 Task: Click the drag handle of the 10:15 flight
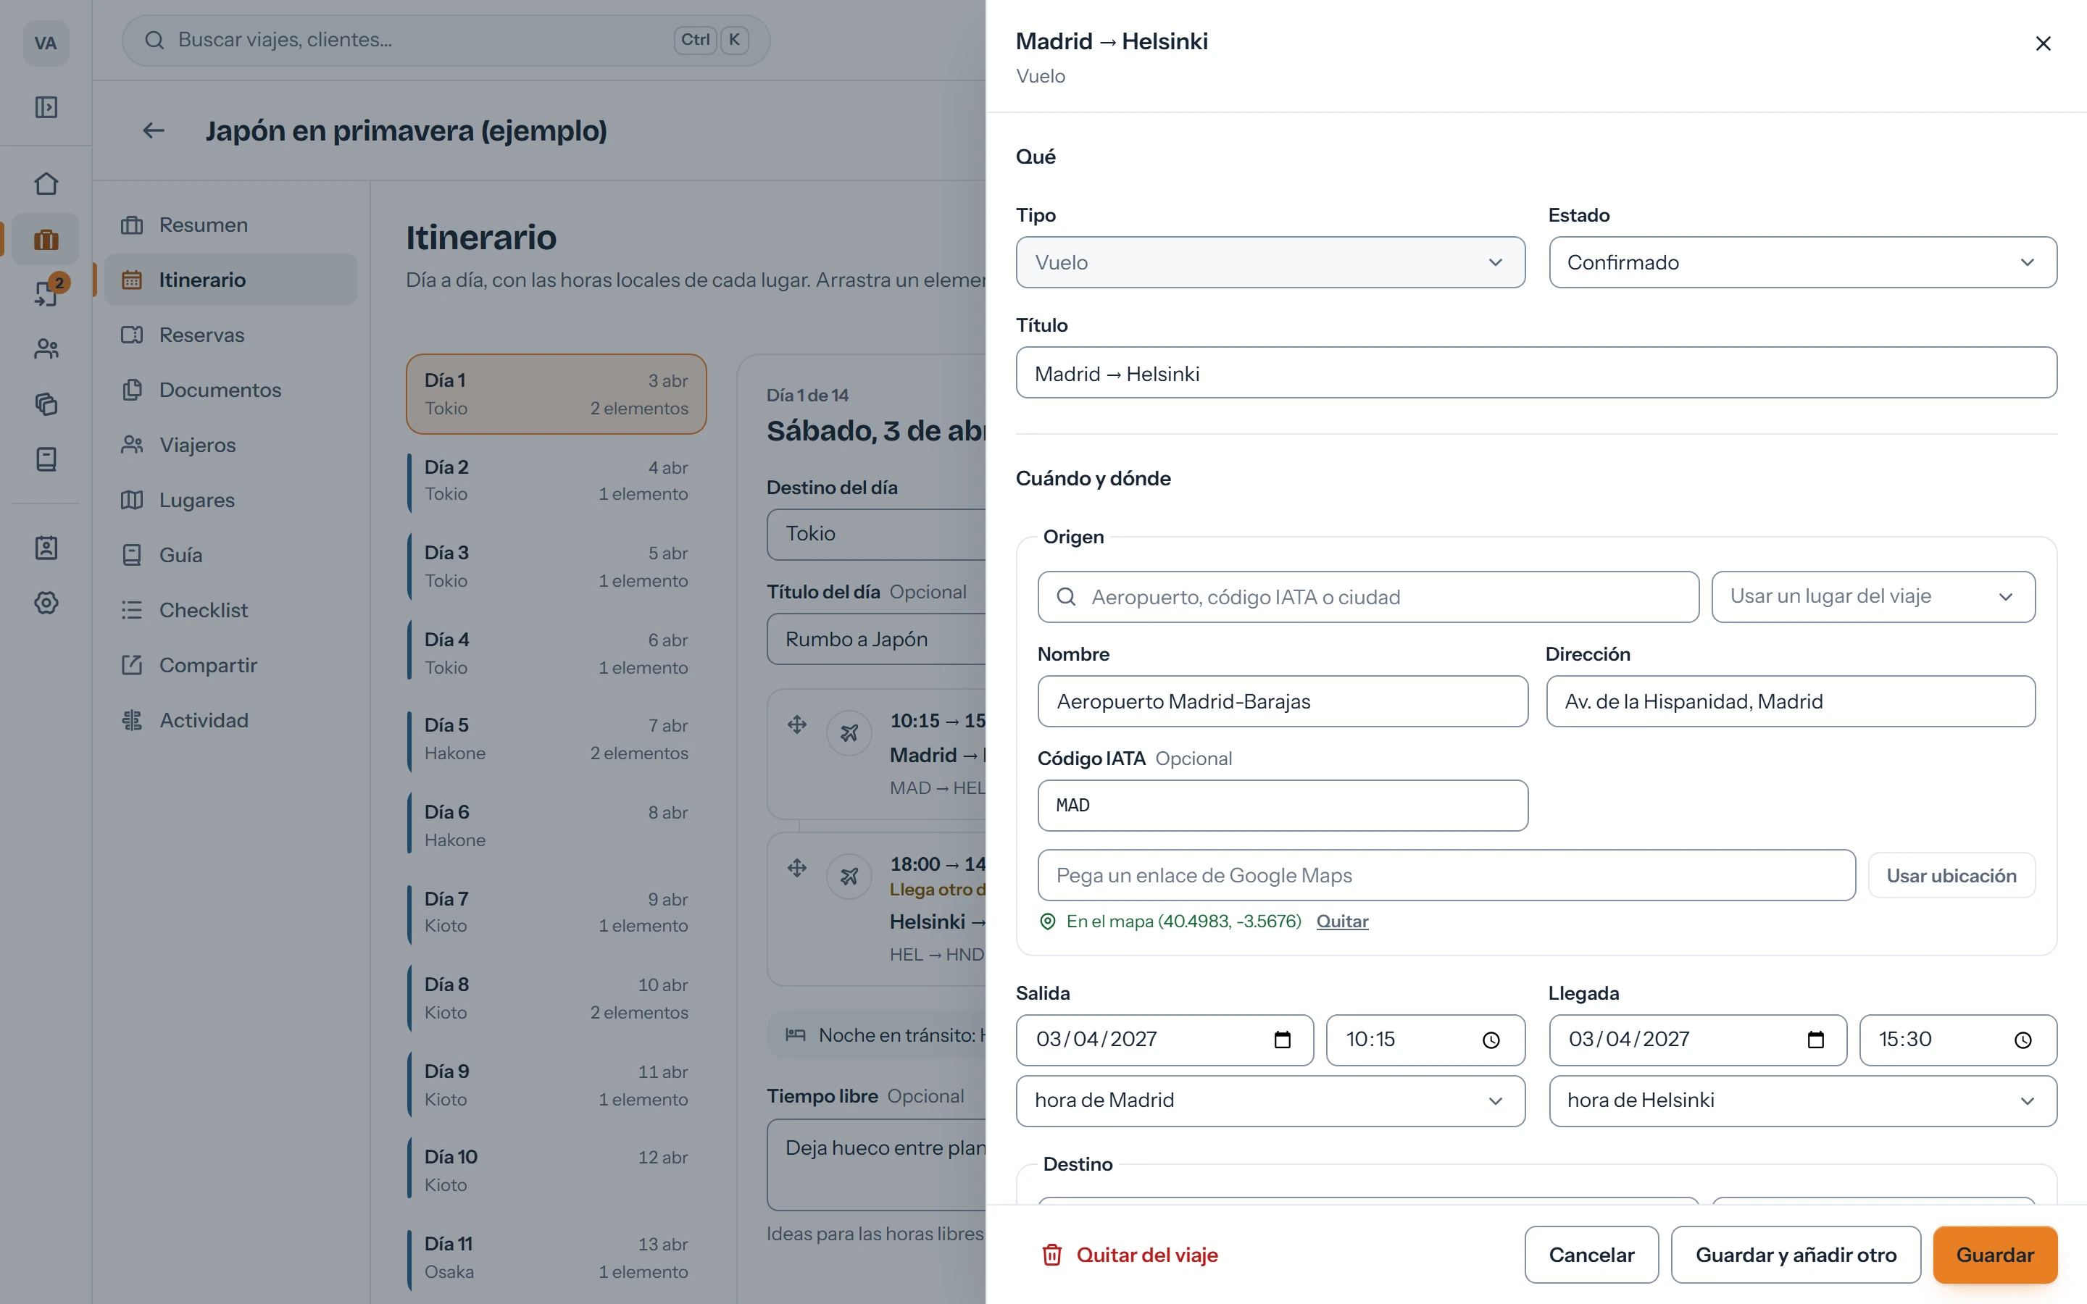(x=797, y=724)
